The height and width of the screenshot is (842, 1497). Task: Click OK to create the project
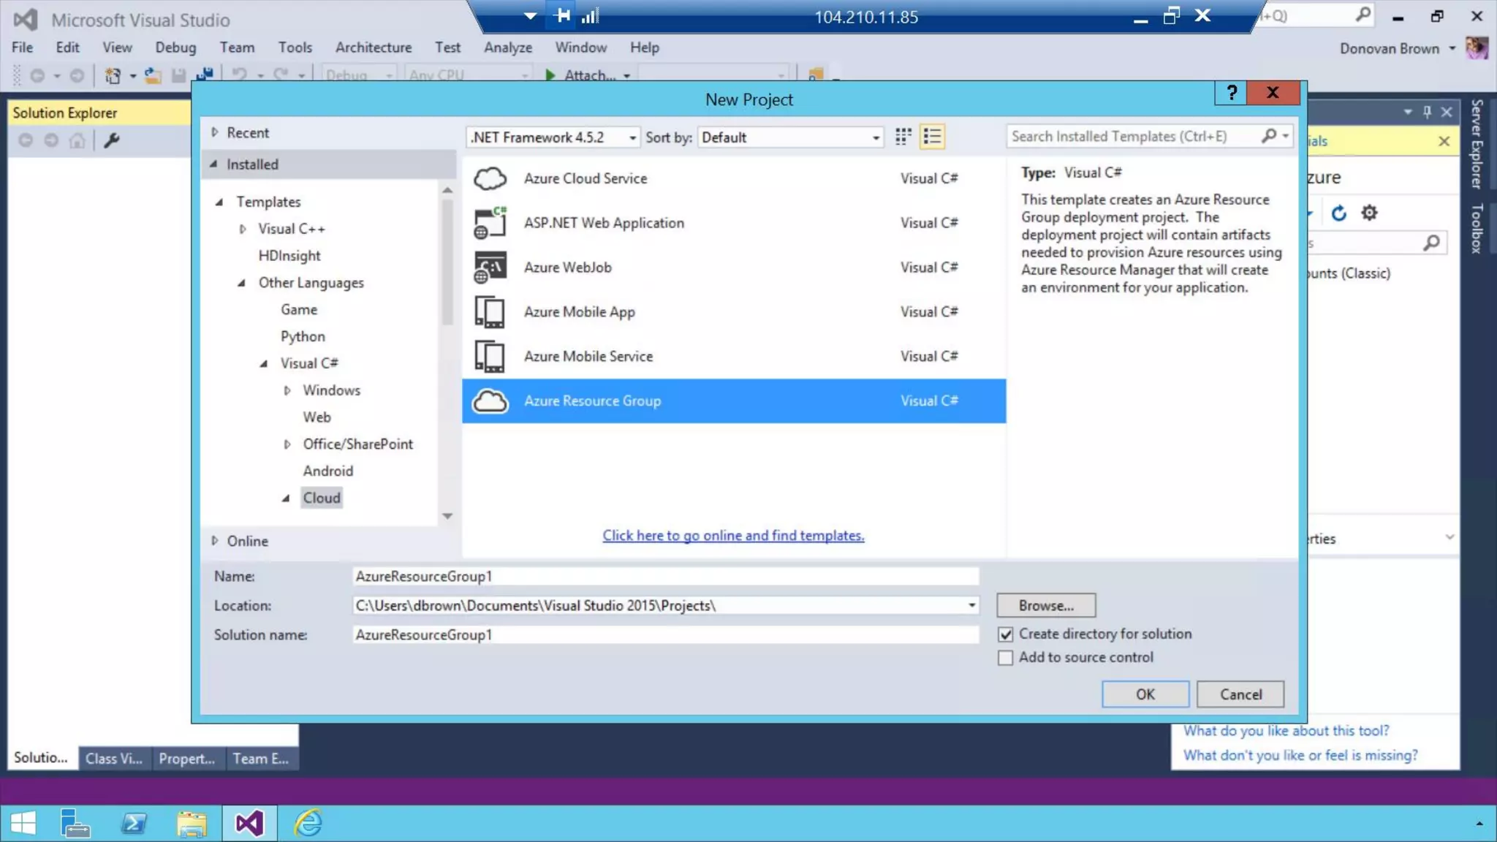[x=1145, y=694]
